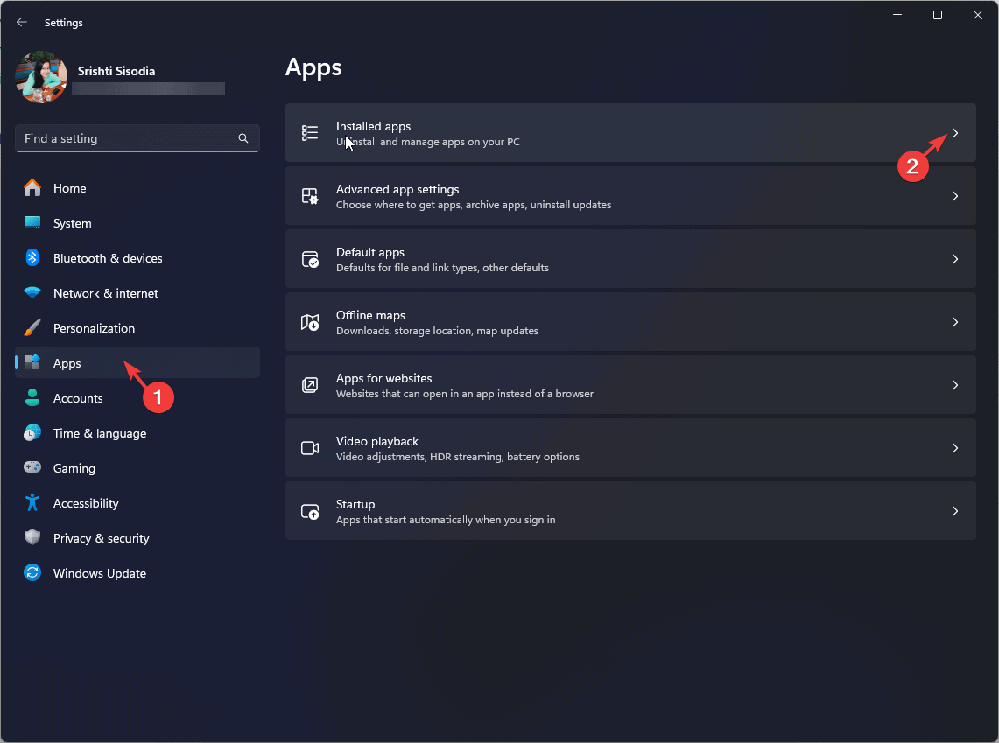Screen dimensions: 999x743
Task: Open the Srishti Sisodia account profile
Action: click(40, 77)
